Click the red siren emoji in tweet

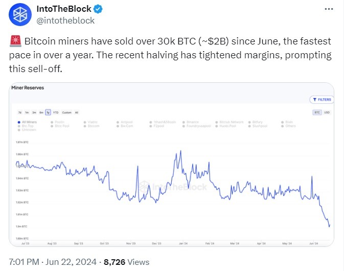[14, 41]
